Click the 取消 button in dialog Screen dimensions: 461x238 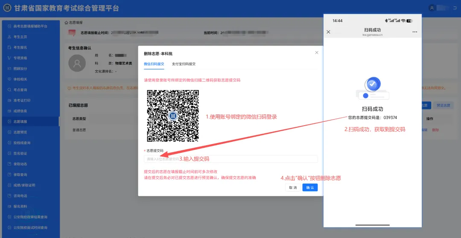[293, 188]
